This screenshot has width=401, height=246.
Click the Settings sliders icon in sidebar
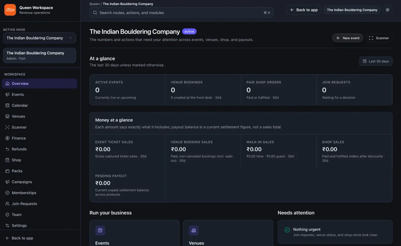coord(7,225)
